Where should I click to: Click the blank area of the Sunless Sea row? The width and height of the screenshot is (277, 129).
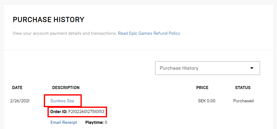tap(139, 101)
